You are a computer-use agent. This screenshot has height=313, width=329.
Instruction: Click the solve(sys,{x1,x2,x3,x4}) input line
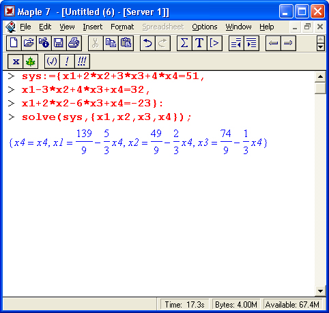pos(106,117)
